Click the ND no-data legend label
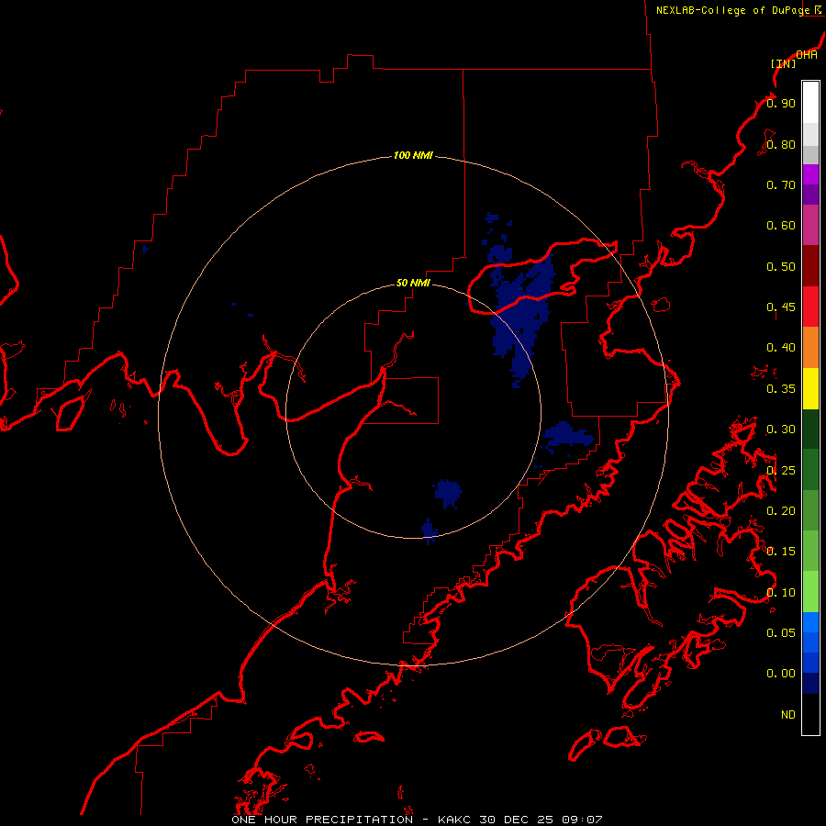Image resolution: width=826 pixels, height=826 pixels. [788, 715]
